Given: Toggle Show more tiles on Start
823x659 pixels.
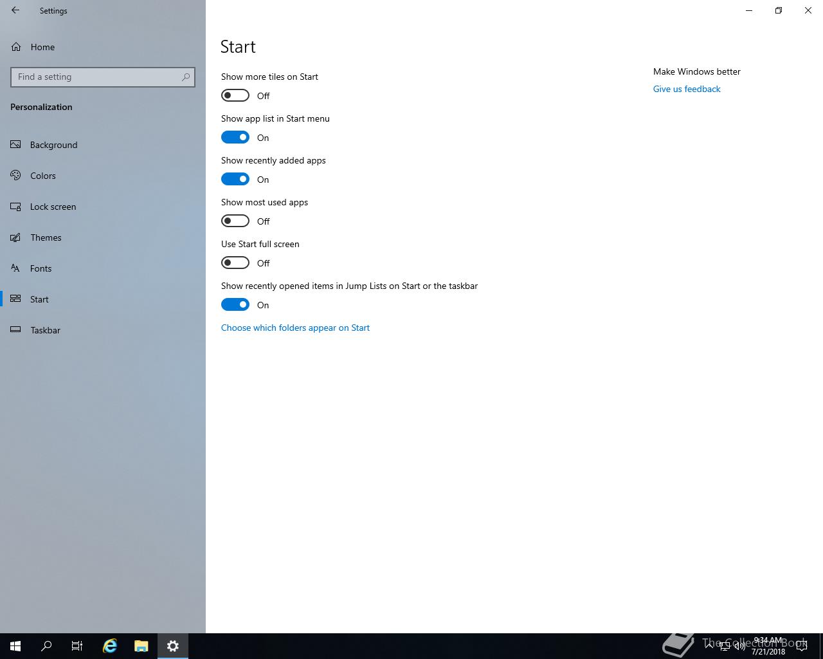Looking at the screenshot, I should click(235, 95).
